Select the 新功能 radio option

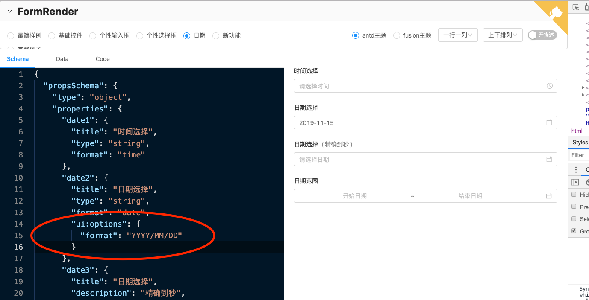[216, 36]
